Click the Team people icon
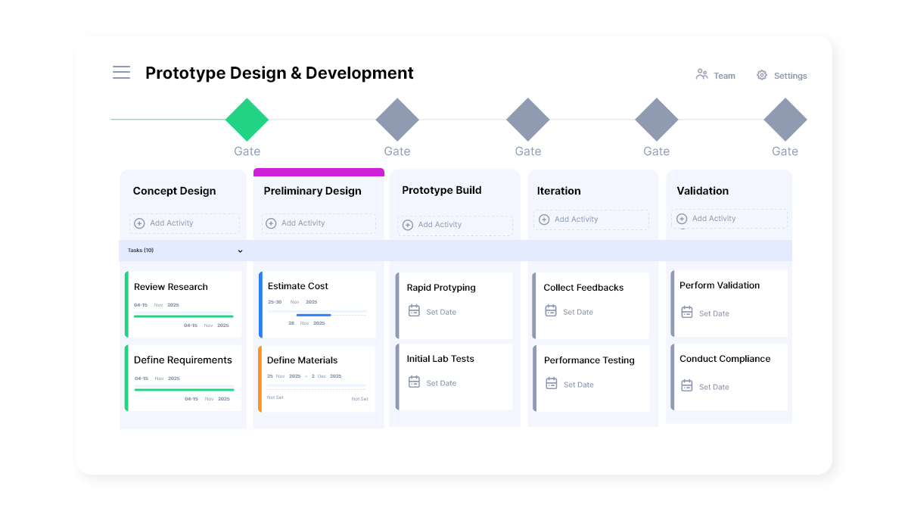This screenshot has width=908, height=511. pyautogui.click(x=701, y=75)
